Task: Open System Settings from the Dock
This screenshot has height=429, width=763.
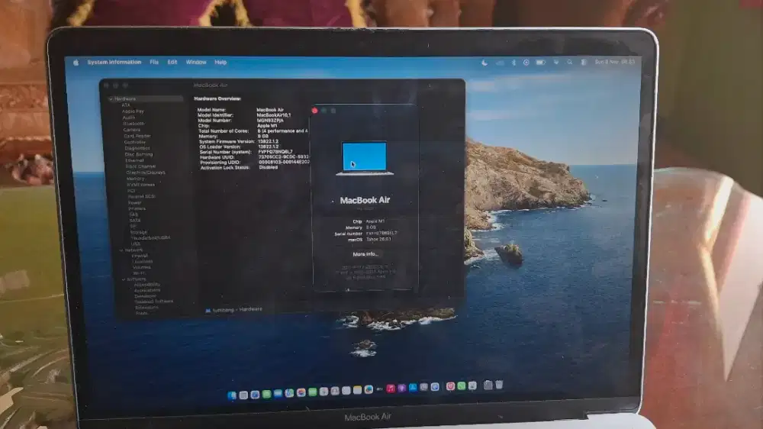Action: click(x=423, y=387)
